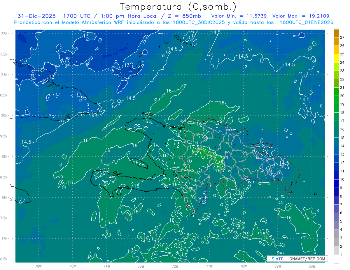The height and width of the screenshot is (270, 350).
Task: Click the "73W" longitude axis label
Action: point(141,266)
